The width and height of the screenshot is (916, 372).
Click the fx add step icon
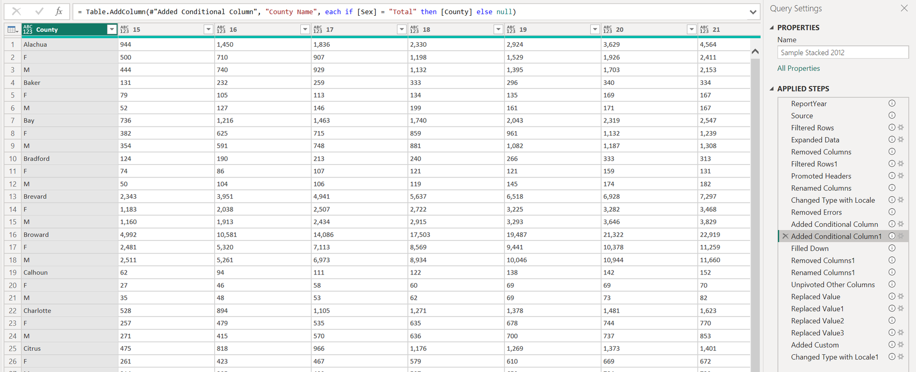[x=59, y=11]
